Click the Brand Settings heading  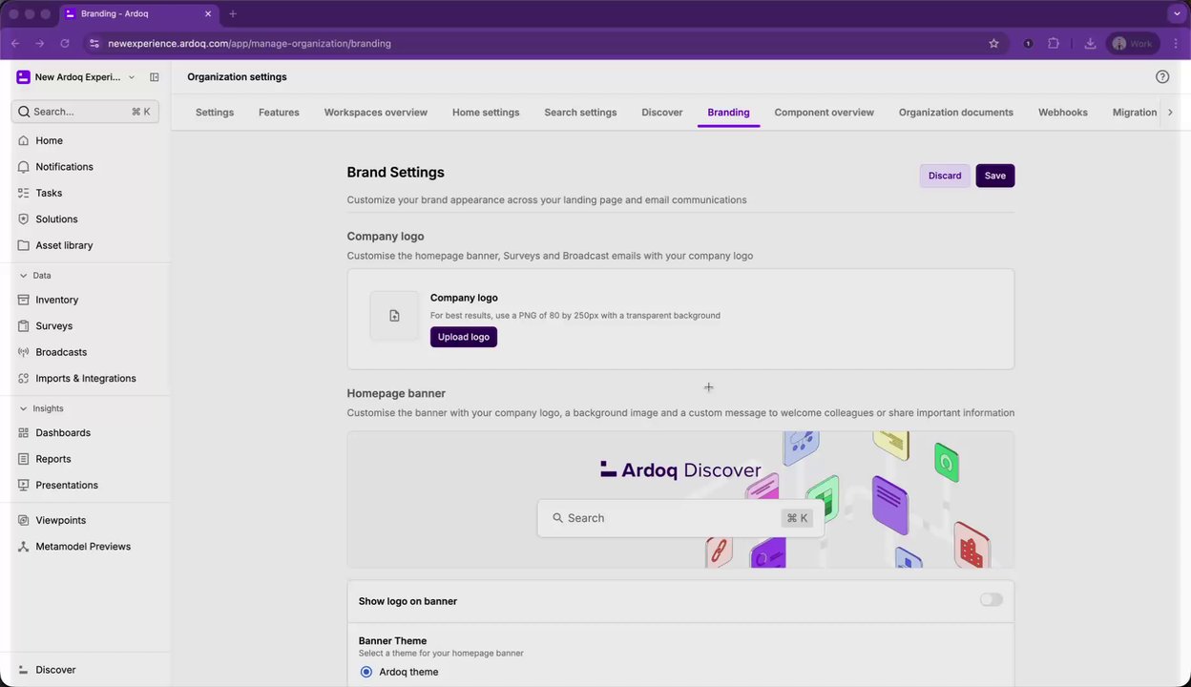coord(395,173)
